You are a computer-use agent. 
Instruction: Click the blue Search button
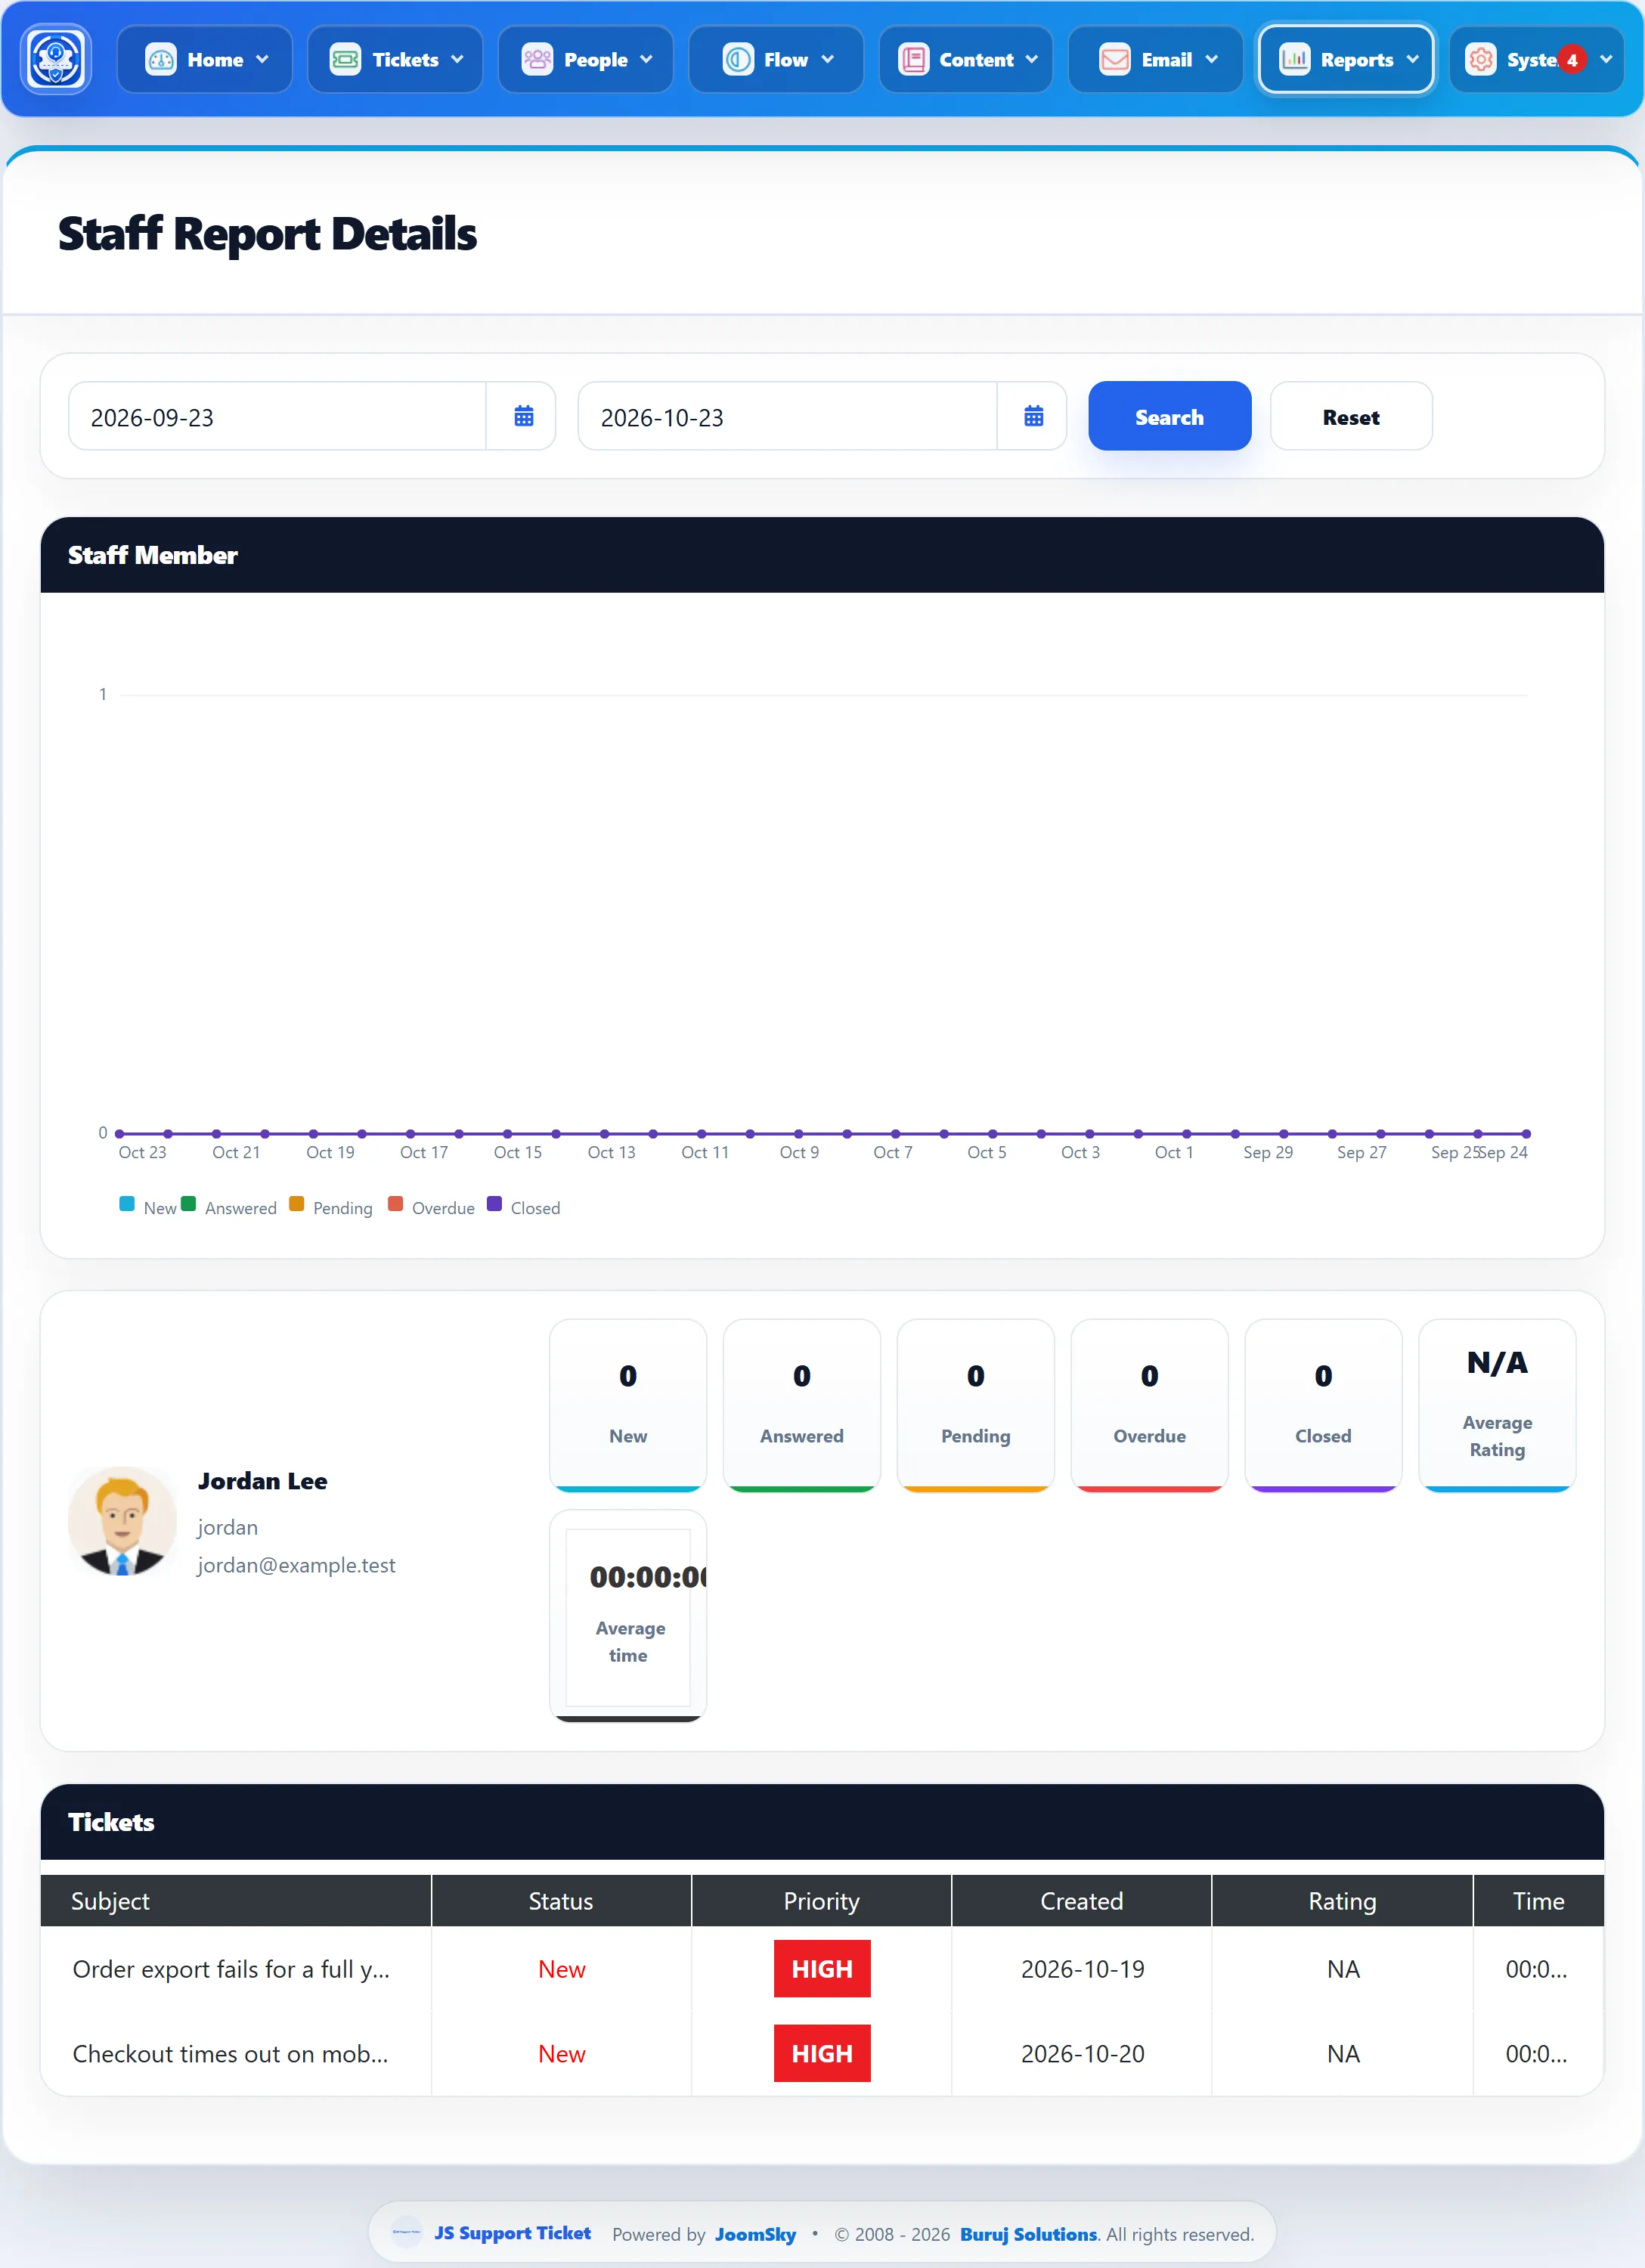1169,416
